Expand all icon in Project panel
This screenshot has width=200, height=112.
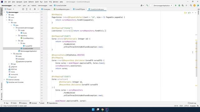tap(27, 9)
